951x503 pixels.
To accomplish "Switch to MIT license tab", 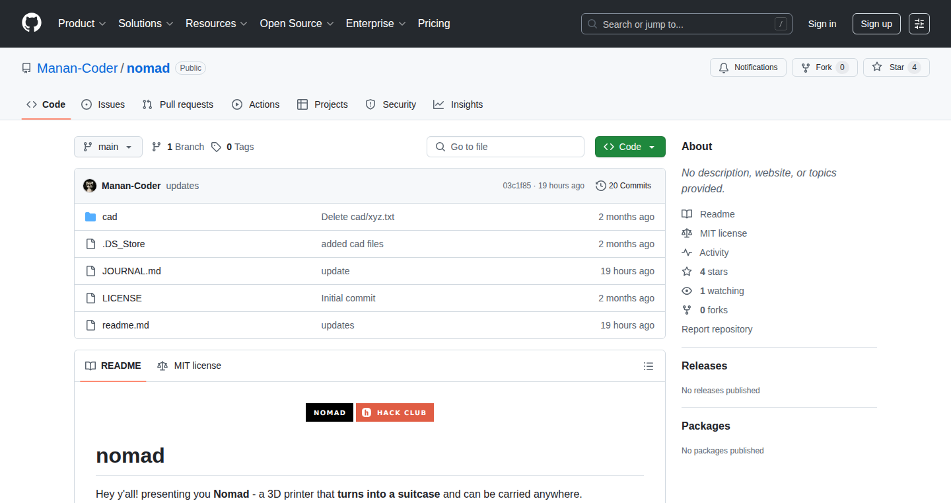I will 189,366.
